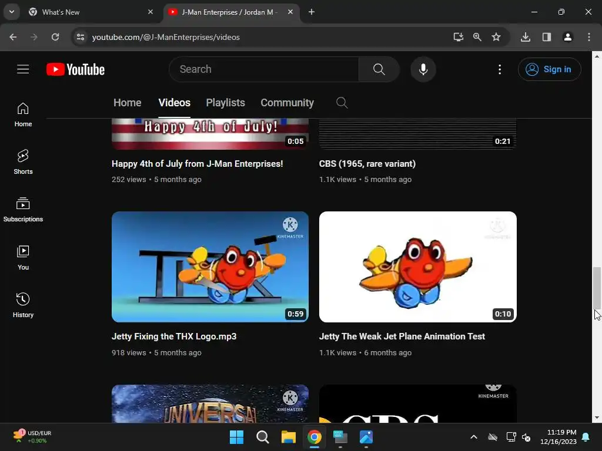Open YouTube settings three-dot menu
This screenshot has width=602, height=451.
pyautogui.click(x=500, y=69)
